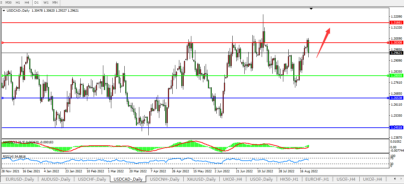The width and height of the screenshot is (404, 184).
Task: Change the chart to W1 weekly
Action: 46,2
